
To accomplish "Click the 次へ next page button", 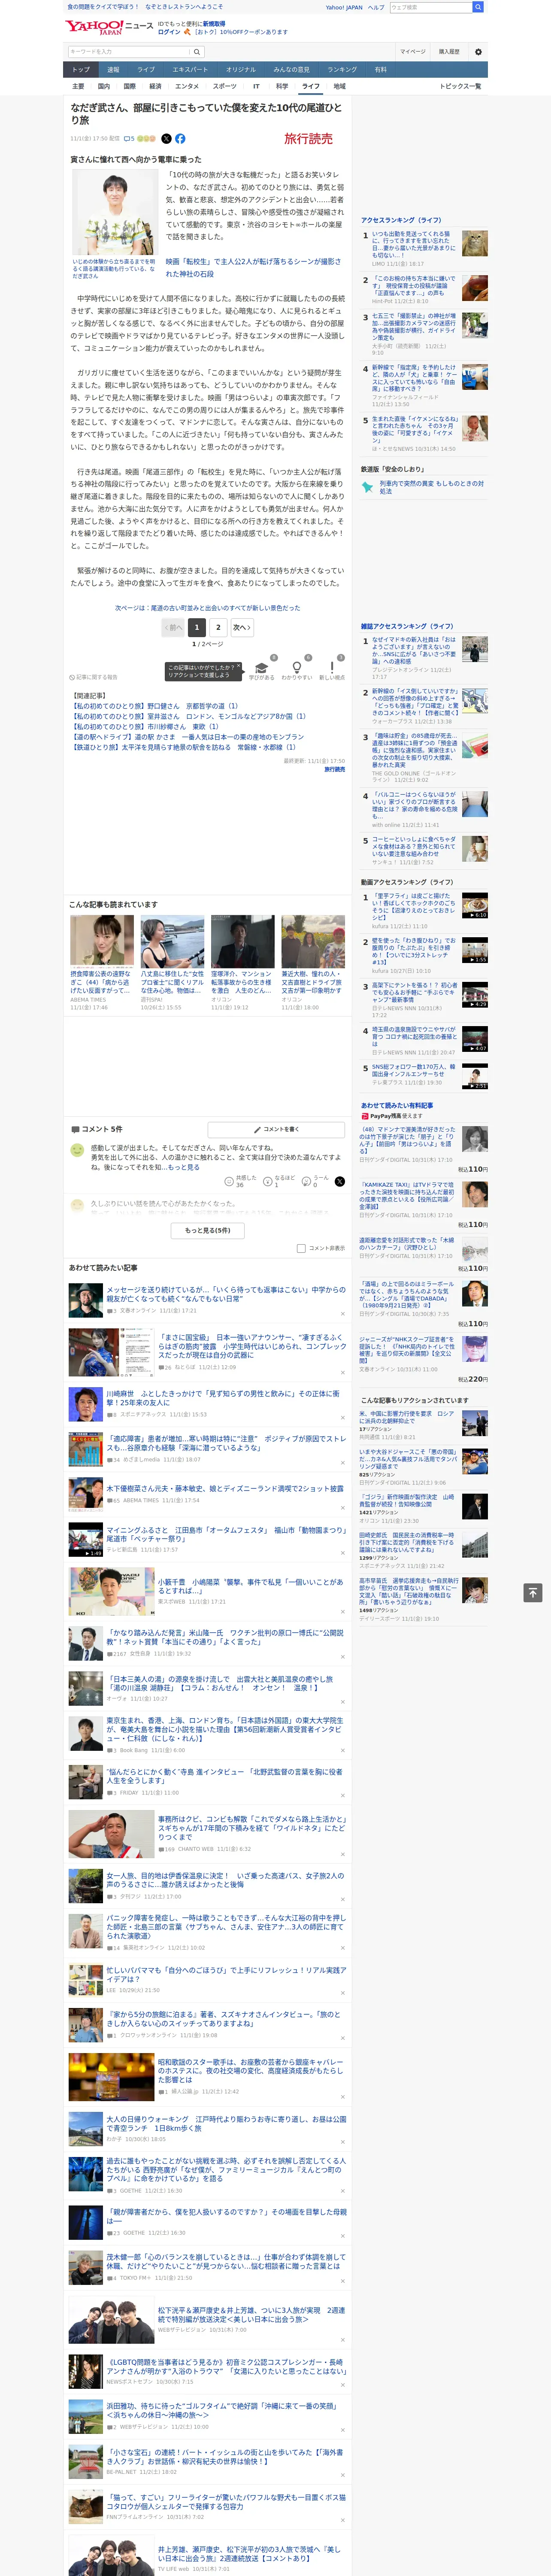I will coord(242,628).
